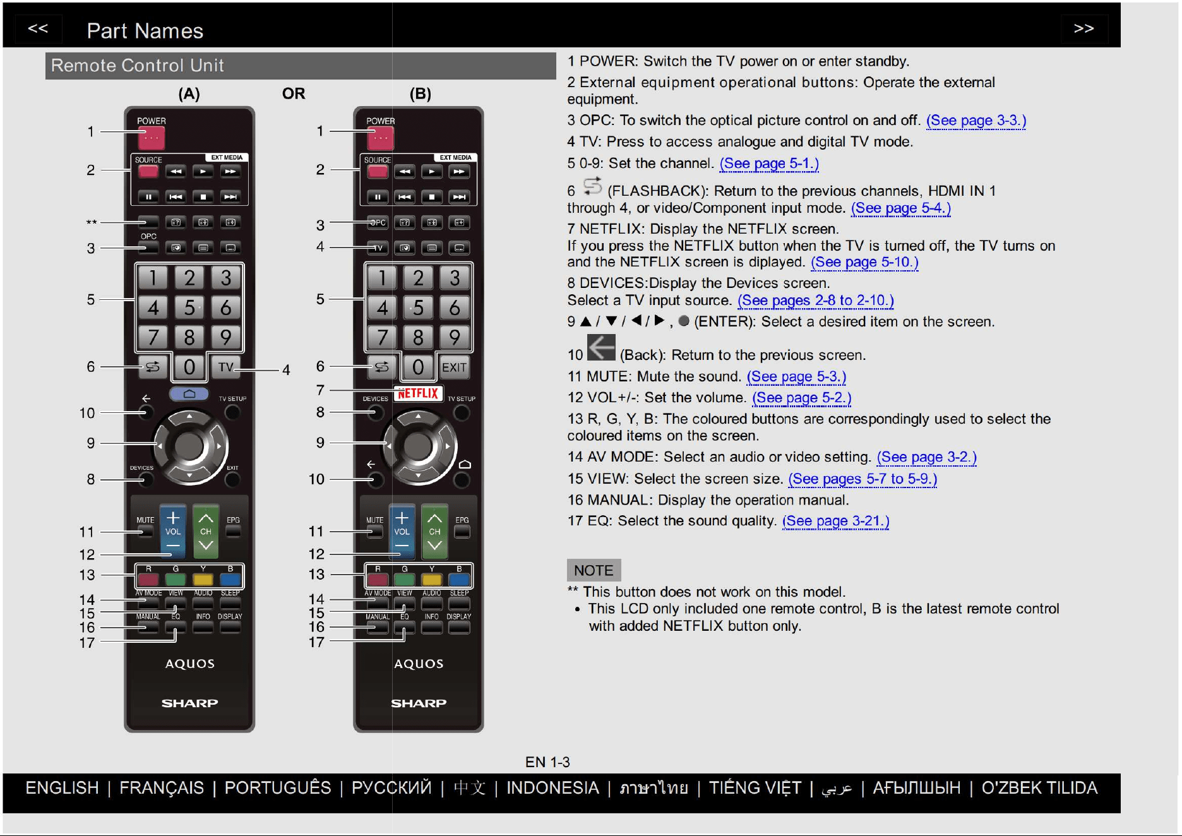The height and width of the screenshot is (836, 1182).
Task: Click stop button on remote A
Action: [x=203, y=197]
